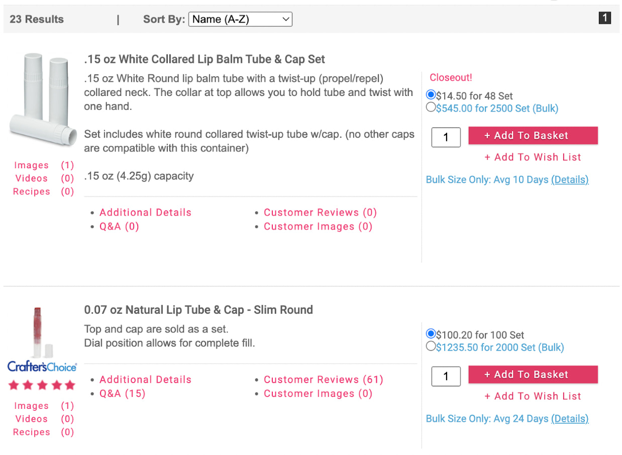This screenshot has height=455, width=622.
Task: Select the $545.00 bulk price for 2500 Set
Action: tap(431, 107)
